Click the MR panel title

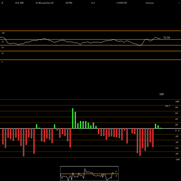161,94
